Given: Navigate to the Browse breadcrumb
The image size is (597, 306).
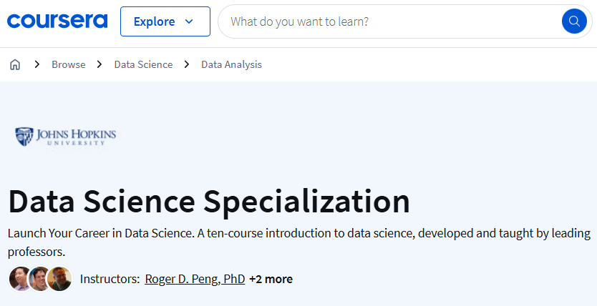Looking at the screenshot, I should [69, 64].
